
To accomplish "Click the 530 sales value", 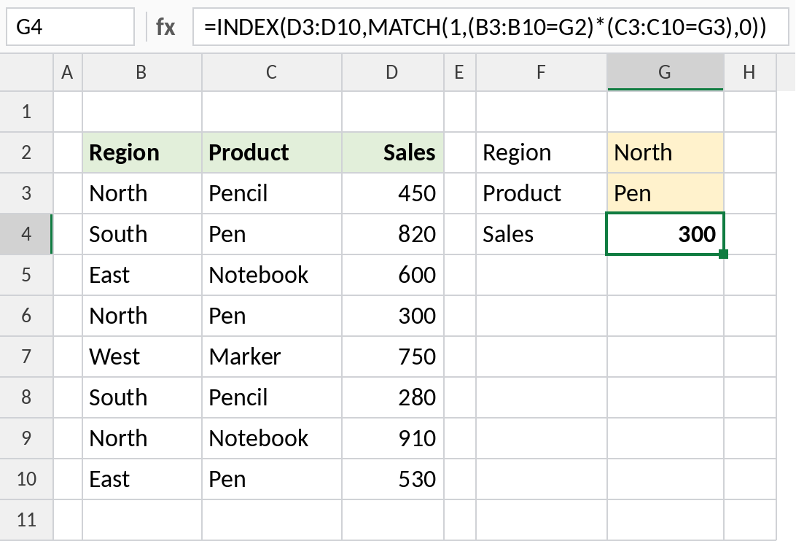I will coord(392,479).
